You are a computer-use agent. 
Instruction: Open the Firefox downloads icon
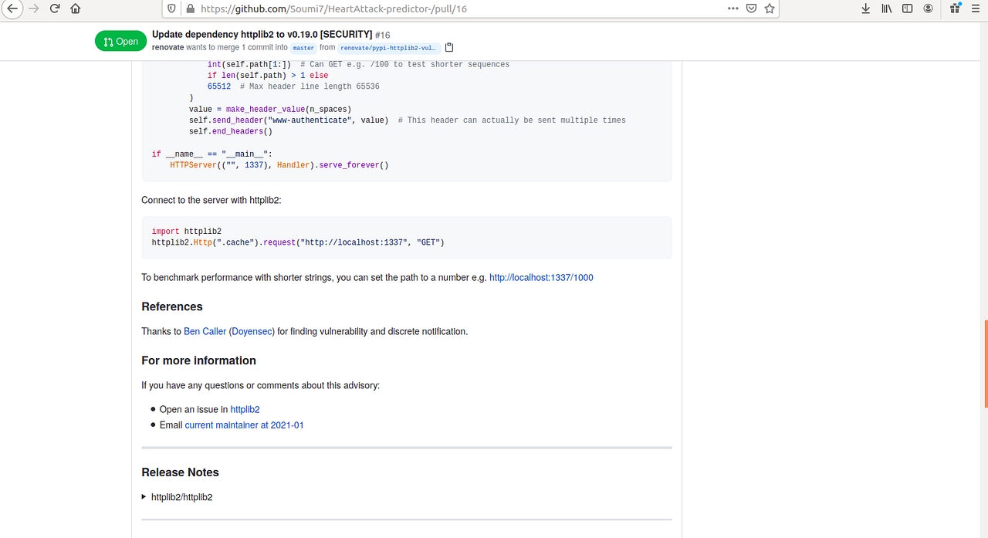pyautogui.click(x=865, y=8)
